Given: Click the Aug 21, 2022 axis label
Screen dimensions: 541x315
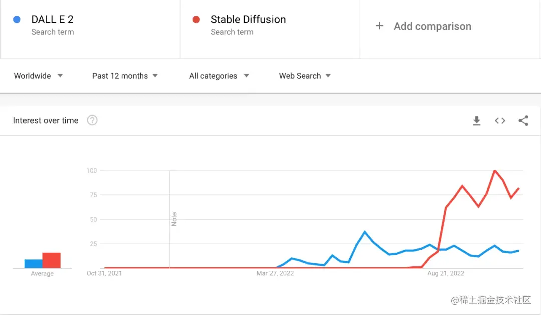Looking at the screenshot, I should (445, 273).
